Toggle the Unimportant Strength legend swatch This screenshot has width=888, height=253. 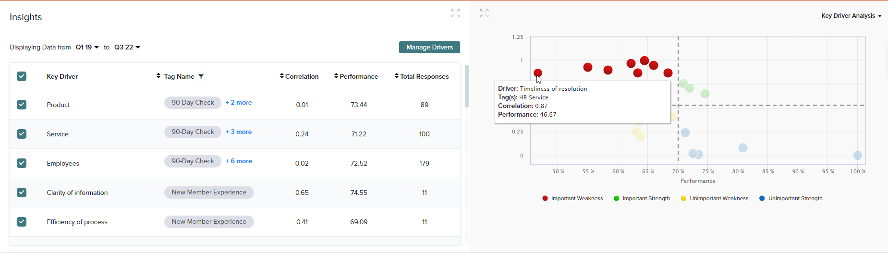pyautogui.click(x=762, y=198)
